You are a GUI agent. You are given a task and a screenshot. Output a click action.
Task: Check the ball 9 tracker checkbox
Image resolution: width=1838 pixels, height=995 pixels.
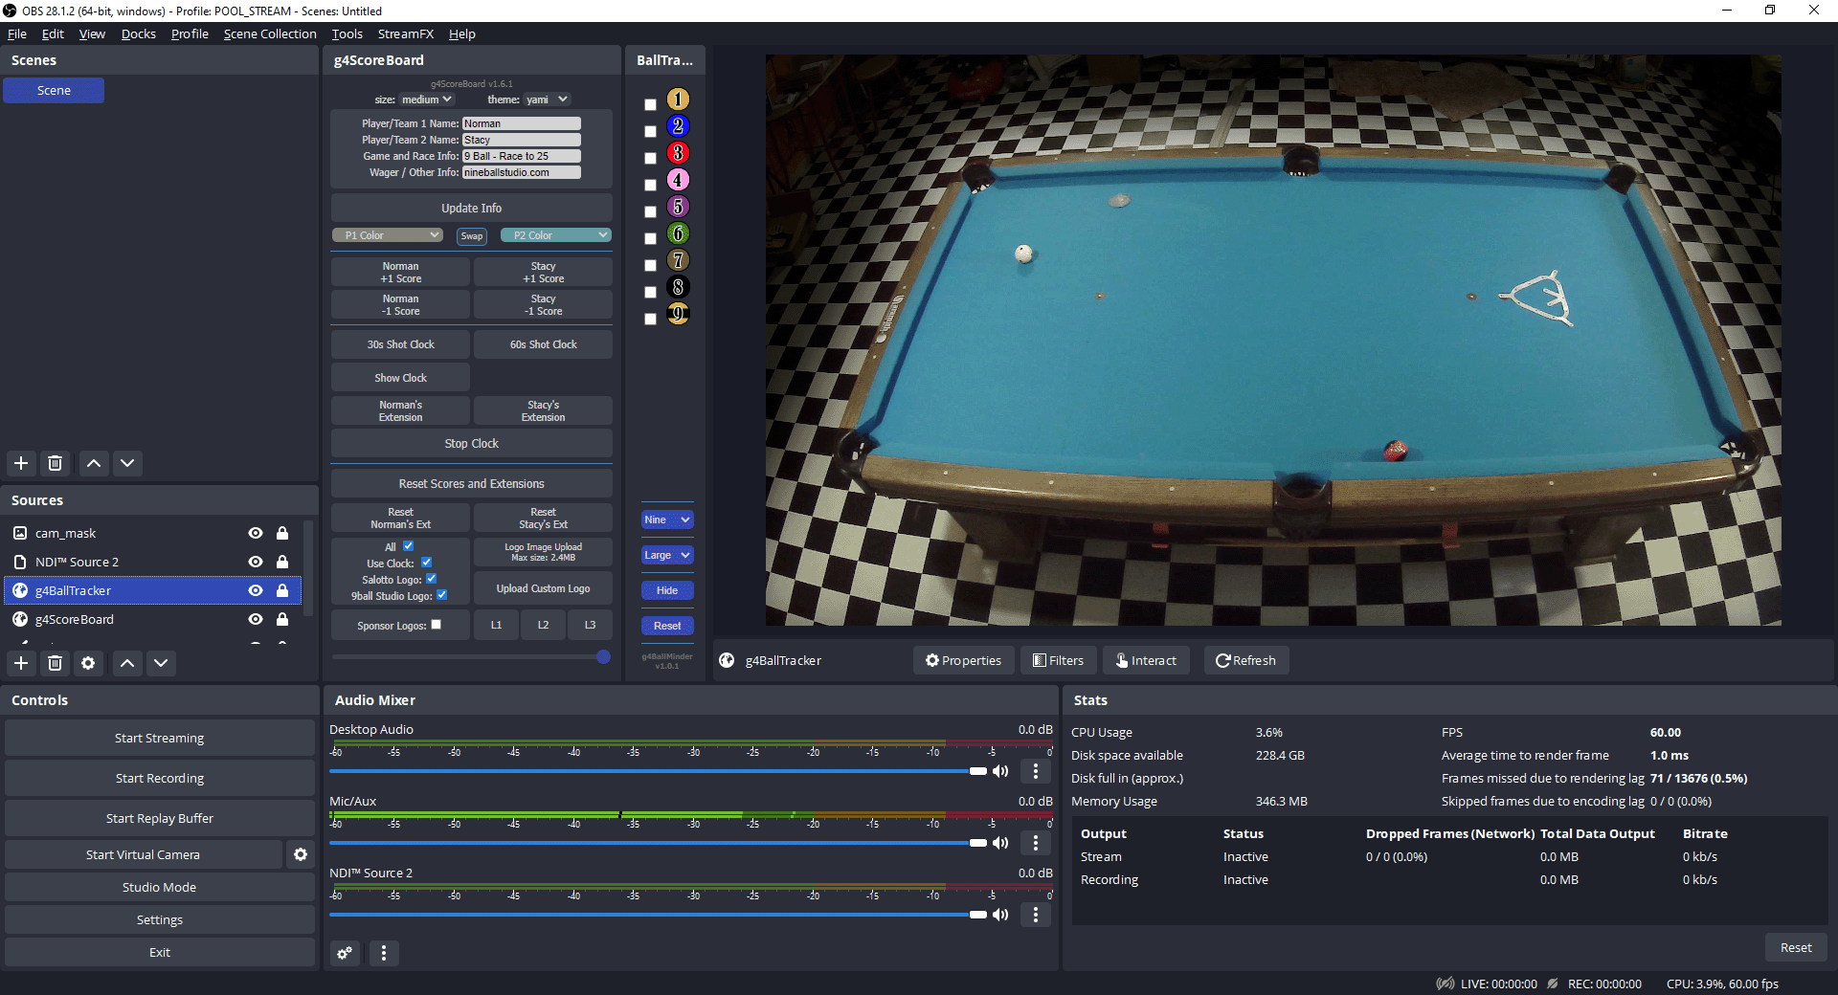point(650,319)
